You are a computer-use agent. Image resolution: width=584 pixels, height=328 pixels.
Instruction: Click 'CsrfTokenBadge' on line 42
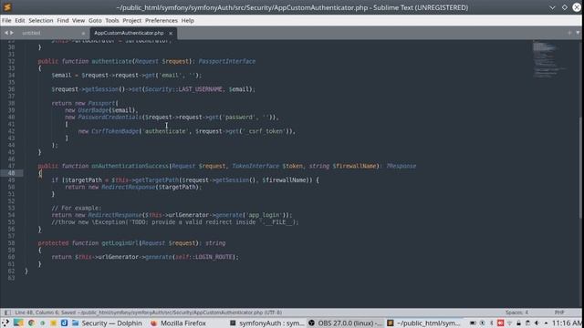pos(115,131)
